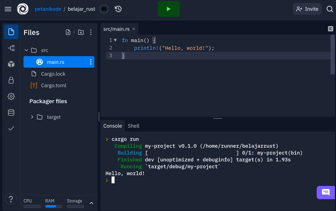Viewport: 336px width, 211px height.
Task: Open the Packages panel from the sidebar
Action: 11,64
